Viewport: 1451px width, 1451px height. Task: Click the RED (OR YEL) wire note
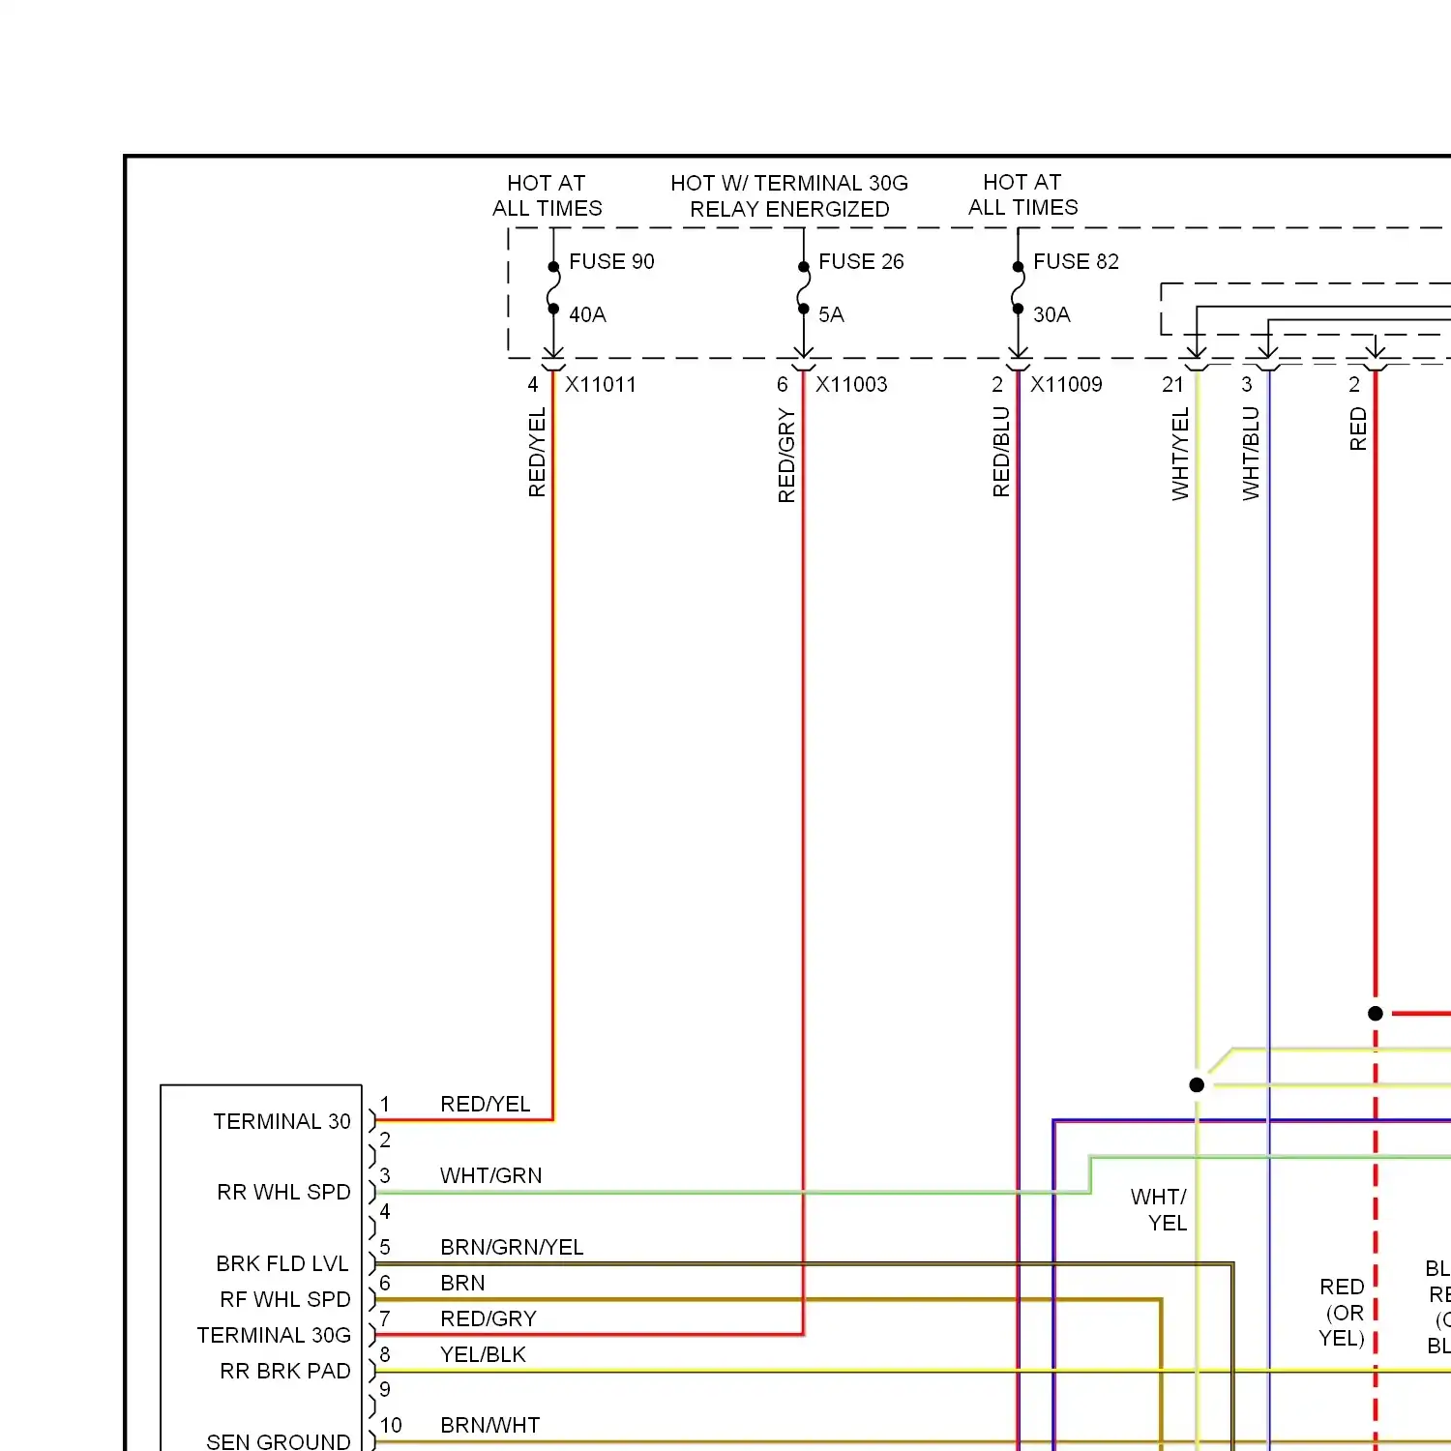(1342, 1313)
